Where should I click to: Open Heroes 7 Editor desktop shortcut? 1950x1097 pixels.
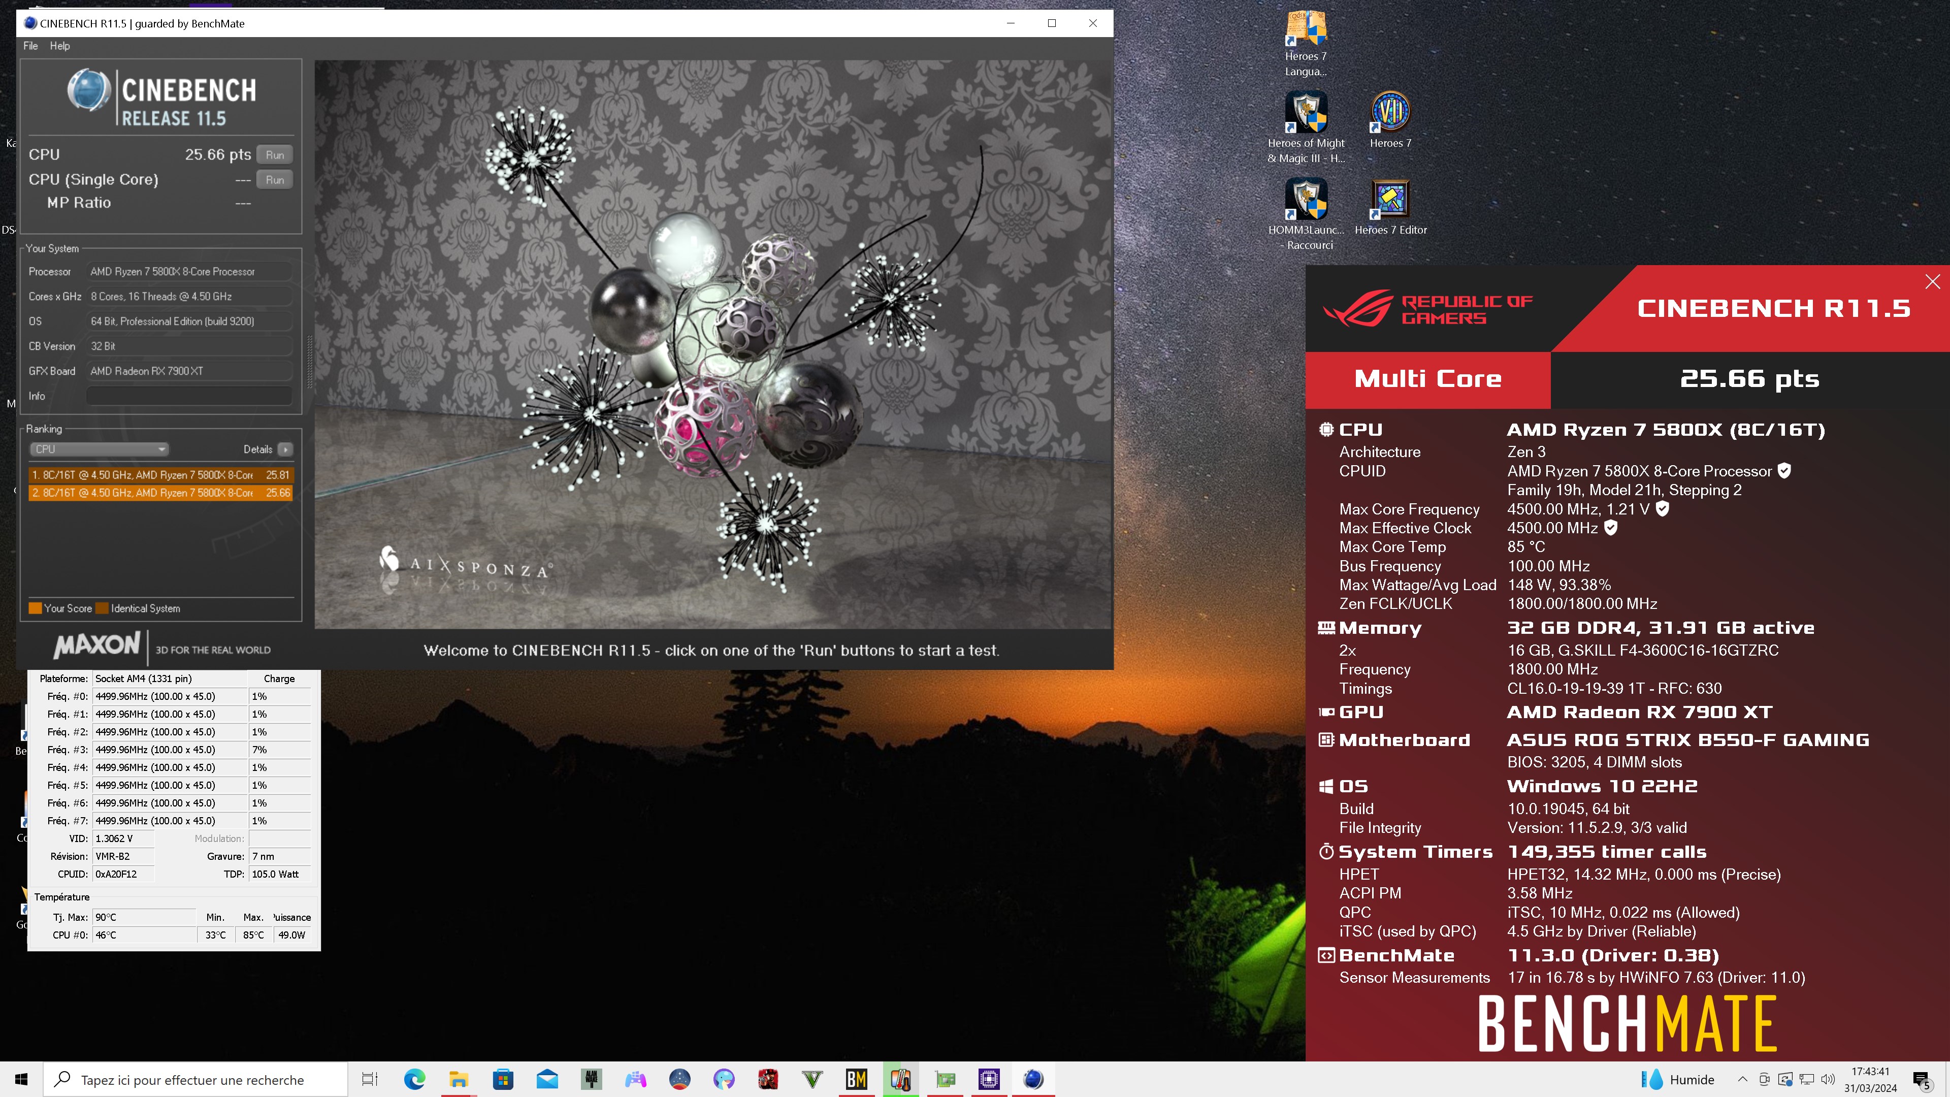(1390, 207)
